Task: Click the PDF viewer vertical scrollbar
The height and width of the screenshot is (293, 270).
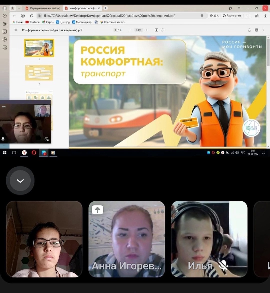Action: 268,52
